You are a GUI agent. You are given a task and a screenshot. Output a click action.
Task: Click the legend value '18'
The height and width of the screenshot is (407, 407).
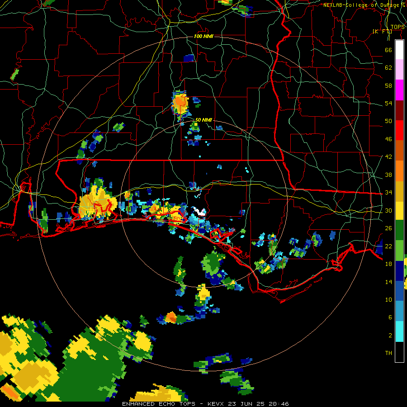(x=388, y=264)
